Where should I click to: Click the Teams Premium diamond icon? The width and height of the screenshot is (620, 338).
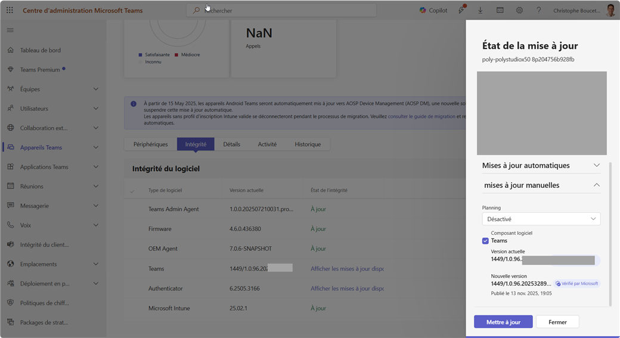coord(11,70)
